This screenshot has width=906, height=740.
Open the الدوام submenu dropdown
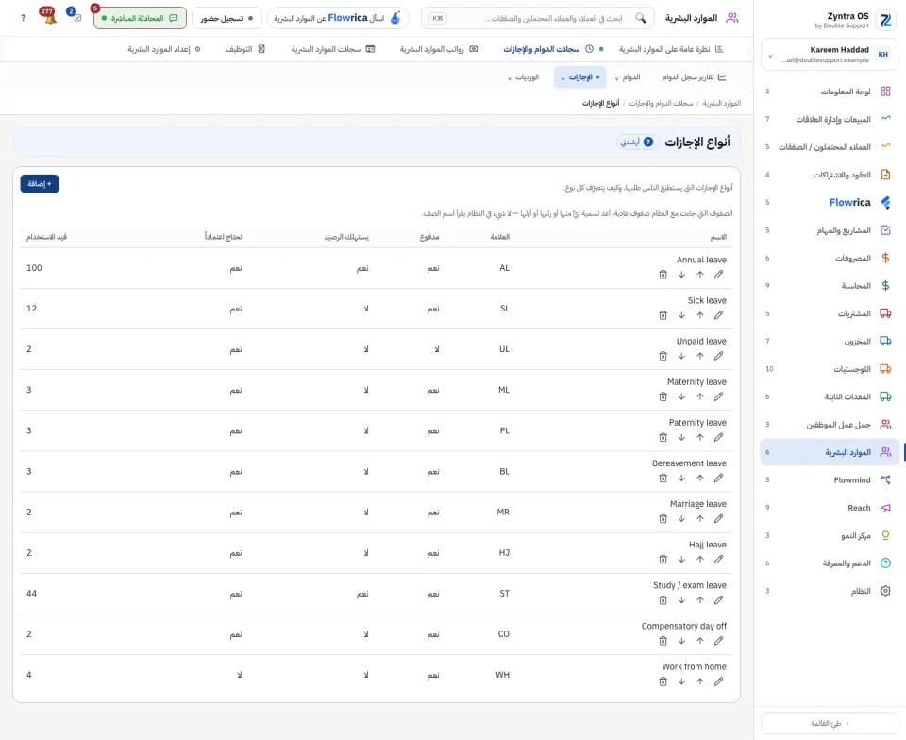coord(628,76)
